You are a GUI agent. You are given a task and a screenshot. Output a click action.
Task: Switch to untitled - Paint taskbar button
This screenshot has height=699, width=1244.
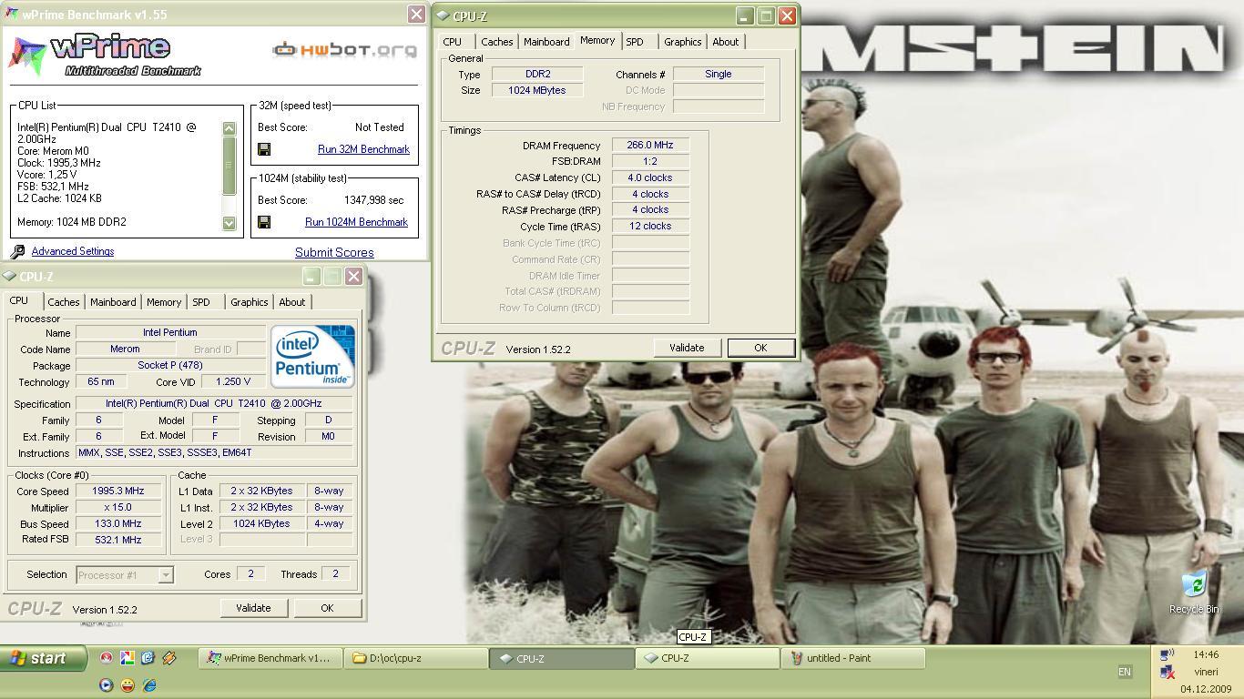pos(853,658)
